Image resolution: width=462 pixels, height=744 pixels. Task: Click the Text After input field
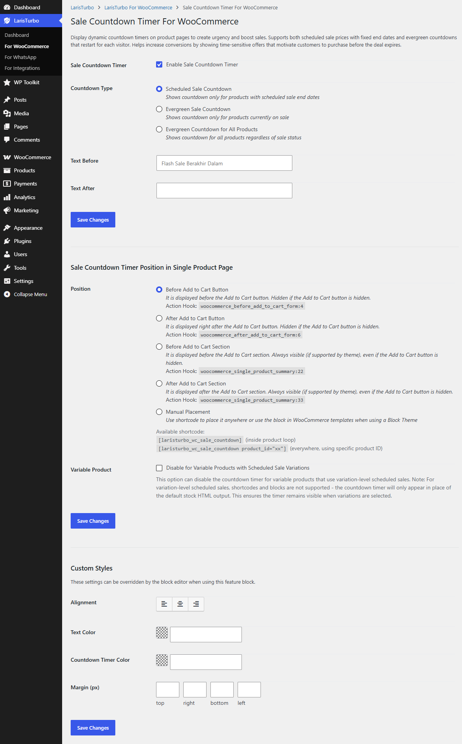[224, 191]
